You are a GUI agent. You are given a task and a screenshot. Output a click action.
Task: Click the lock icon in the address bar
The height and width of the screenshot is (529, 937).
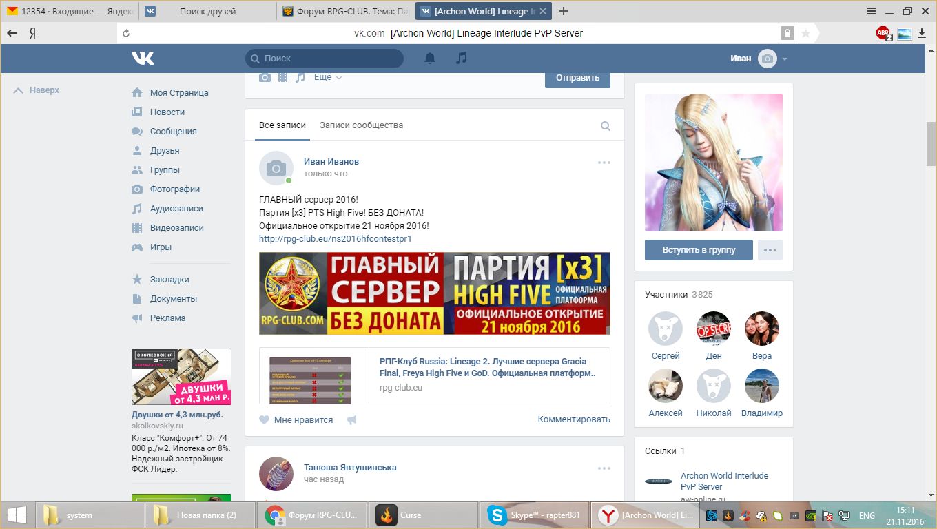tap(787, 33)
